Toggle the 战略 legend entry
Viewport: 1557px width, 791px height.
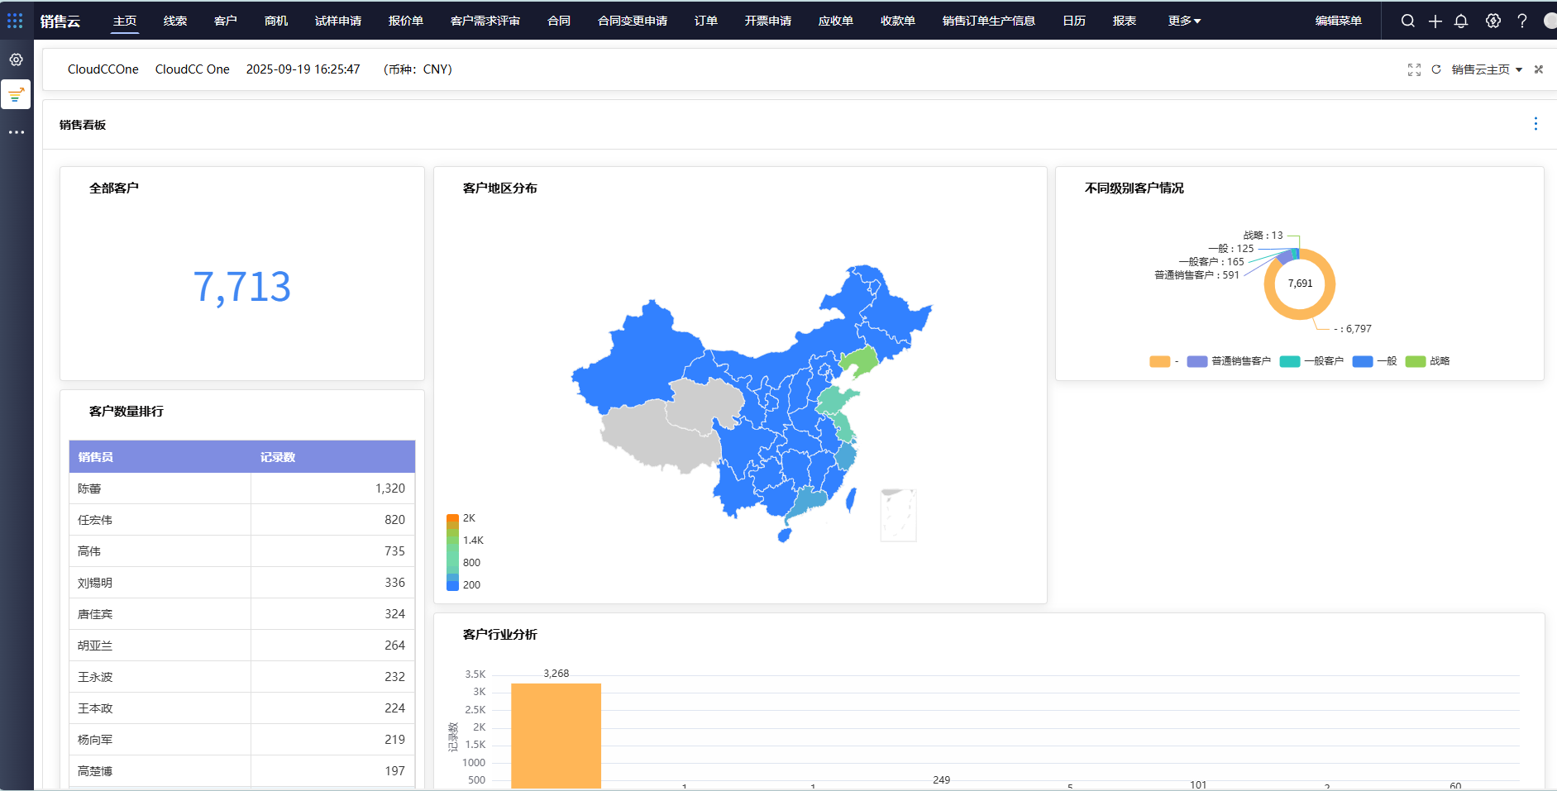coord(1428,361)
